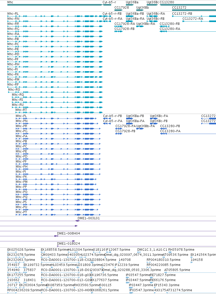Click the AT05805.5prime EST label
The image size is (216, 294).
pos(177,270)
